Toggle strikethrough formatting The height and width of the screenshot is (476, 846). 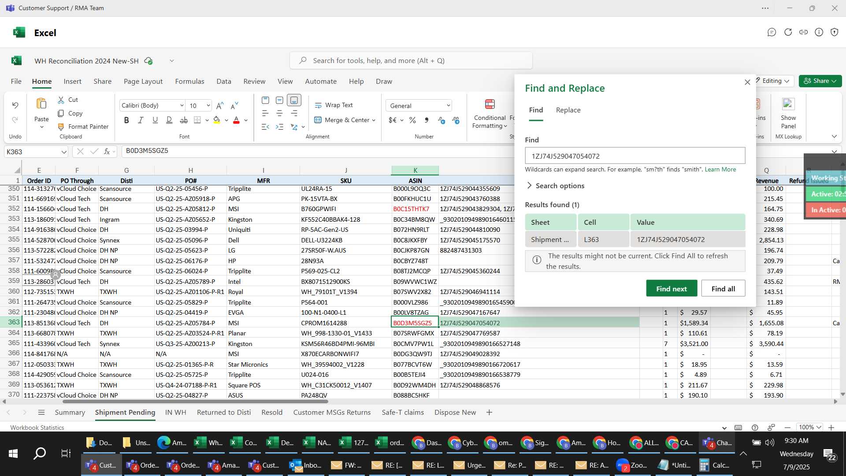click(x=184, y=120)
